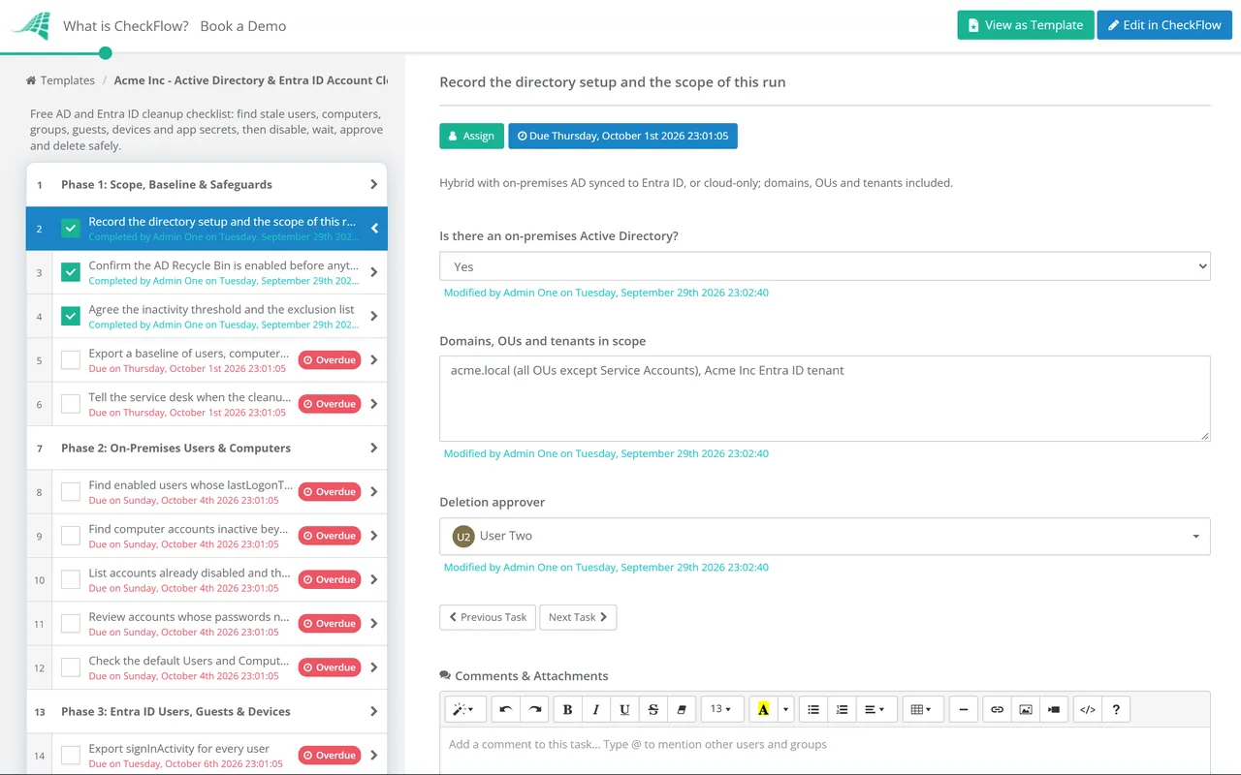The width and height of the screenshot is (1241, 775).
Task: Expand Phase 3: Entra ID Users section
Action: click(x=207, y=711)
